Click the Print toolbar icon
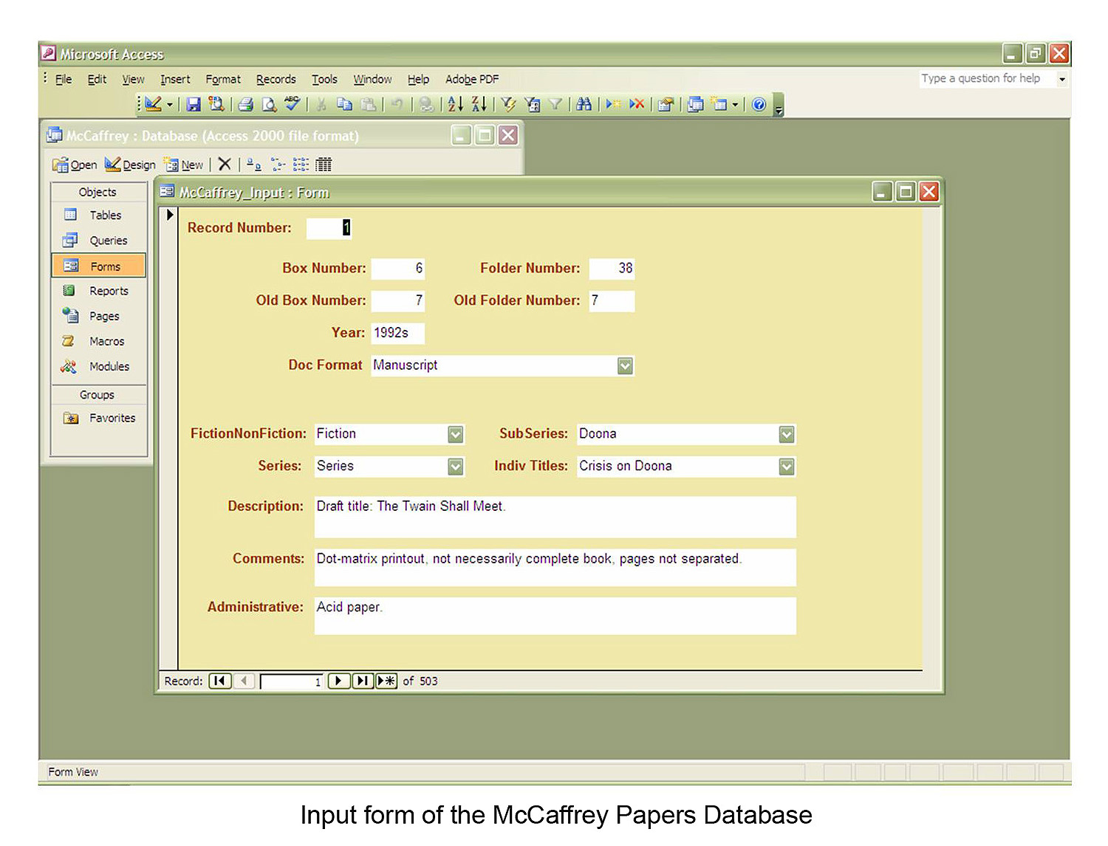Screen dimensions: 1108x846 [x=246, y=105]
